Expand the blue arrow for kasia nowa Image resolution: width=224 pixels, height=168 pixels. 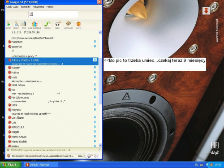[x=95, y=85]
